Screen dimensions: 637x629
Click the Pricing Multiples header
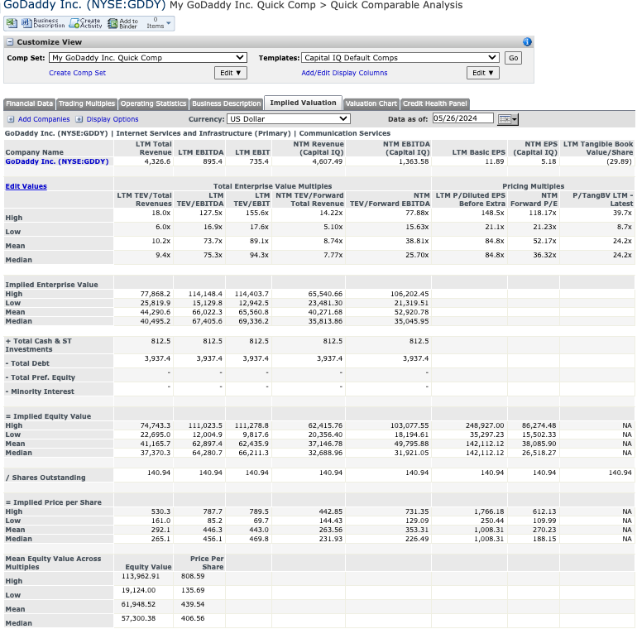pos(533,186)
